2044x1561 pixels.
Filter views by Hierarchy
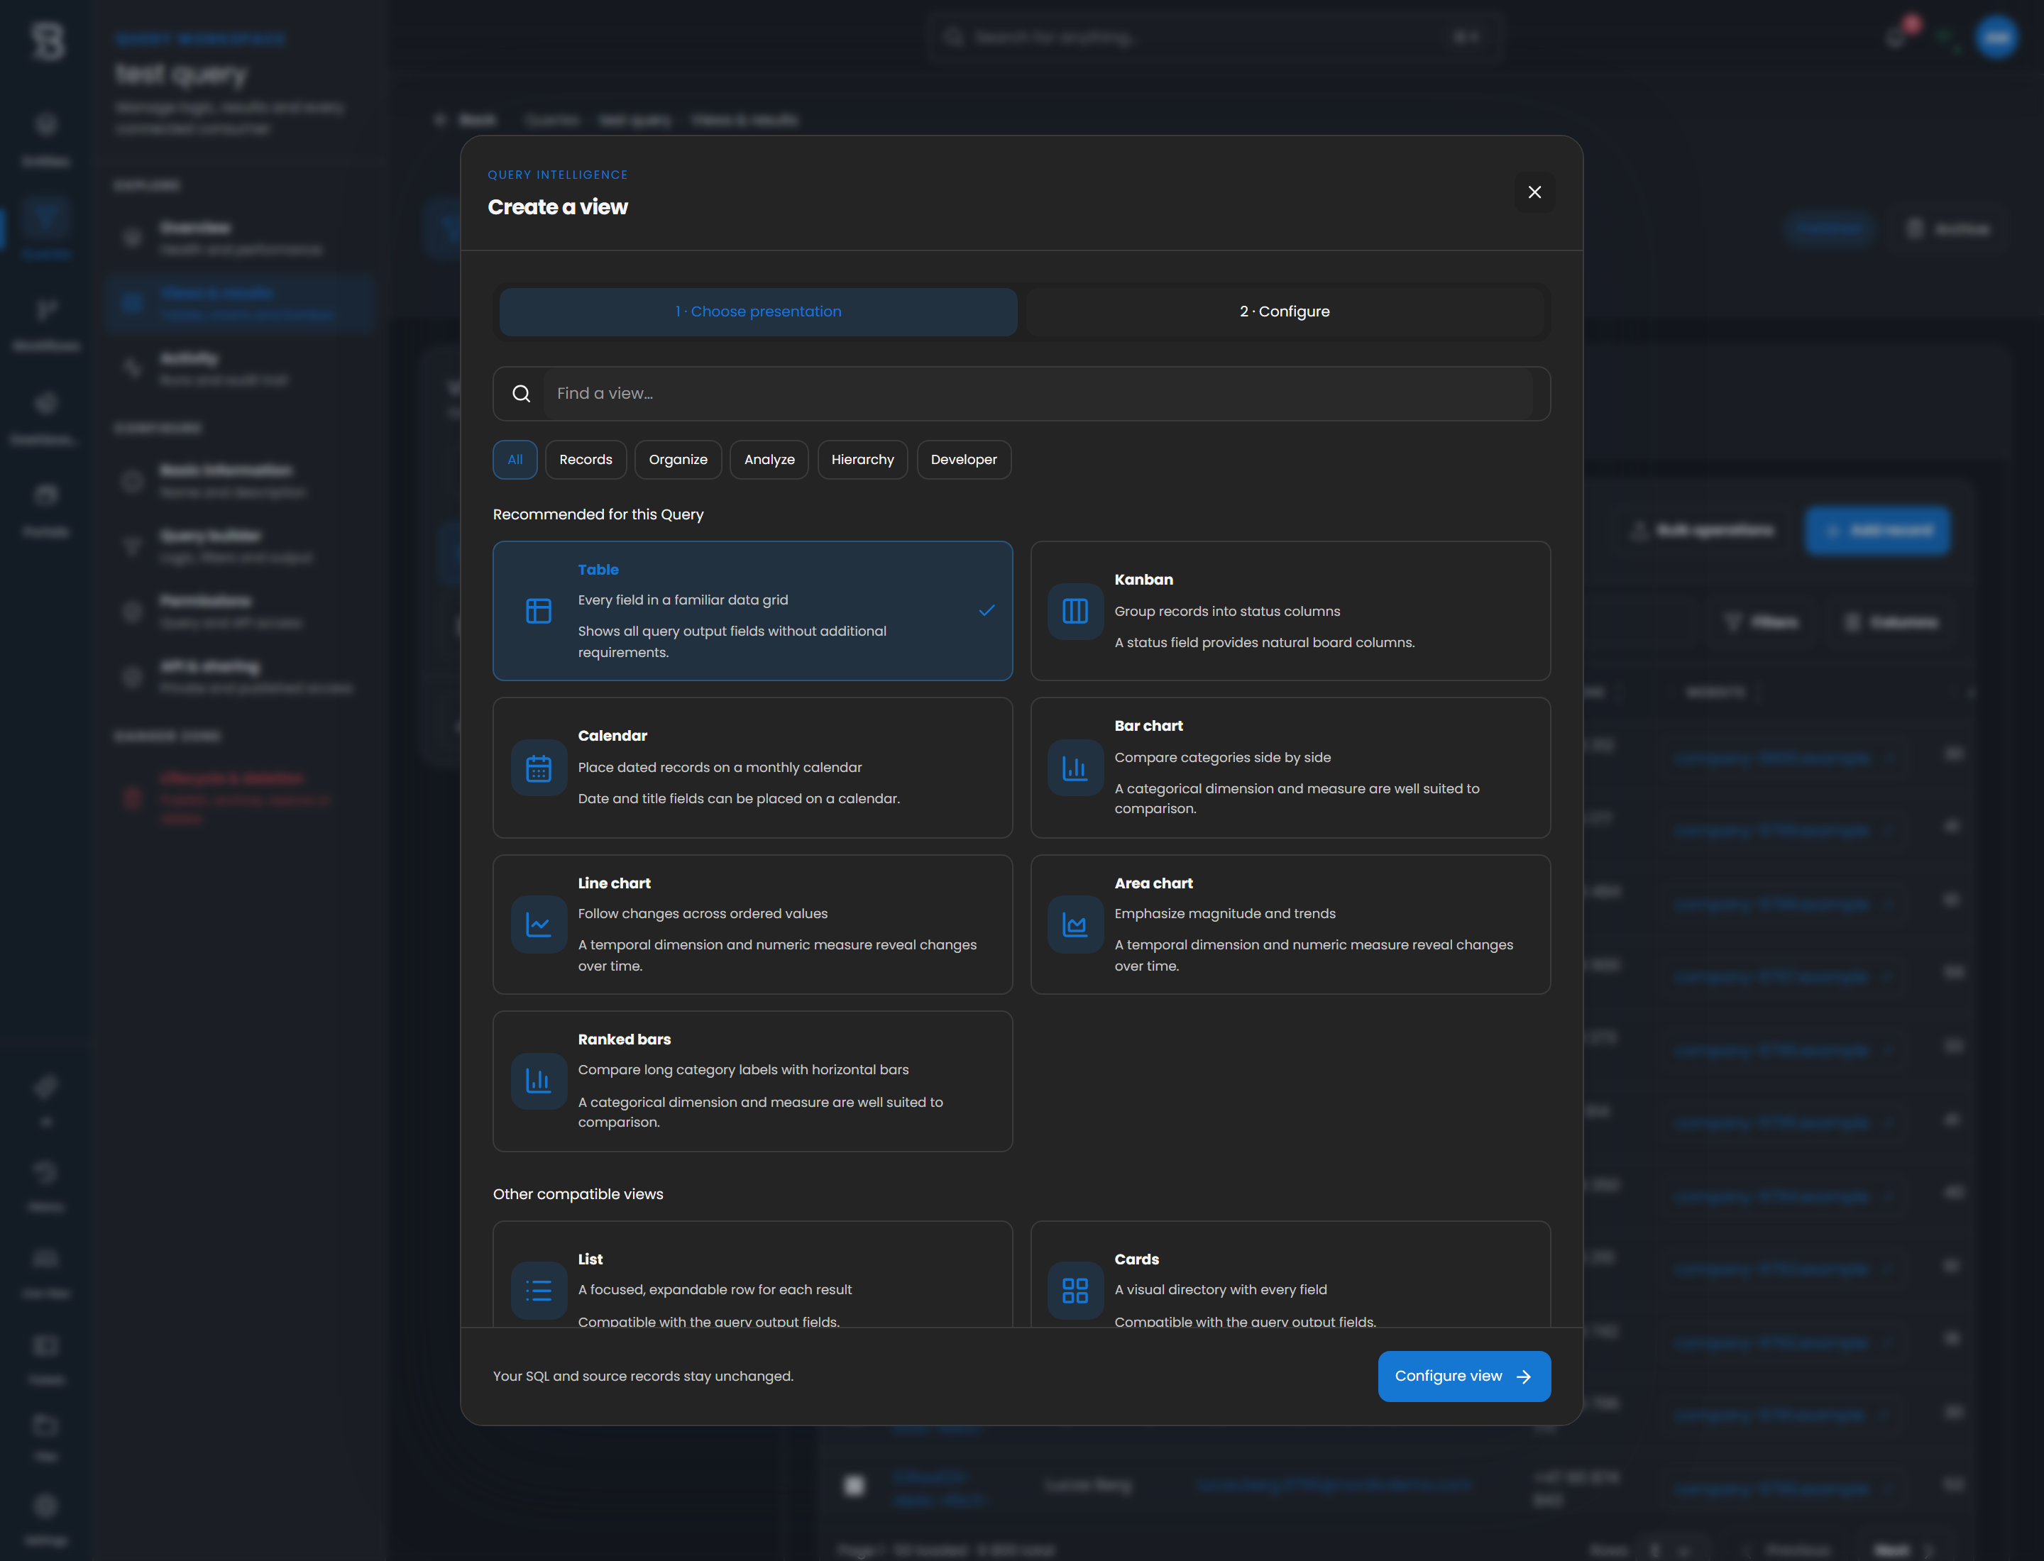tap(862, 459)
